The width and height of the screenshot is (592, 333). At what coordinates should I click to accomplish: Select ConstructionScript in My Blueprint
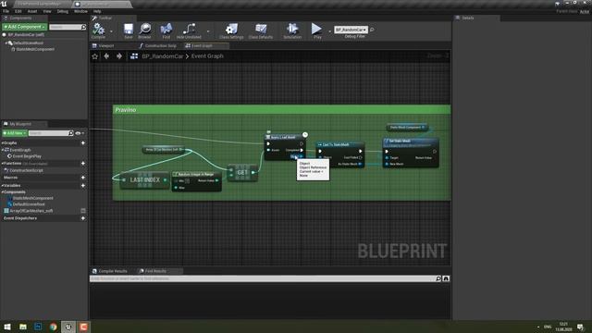pos(26,170)
